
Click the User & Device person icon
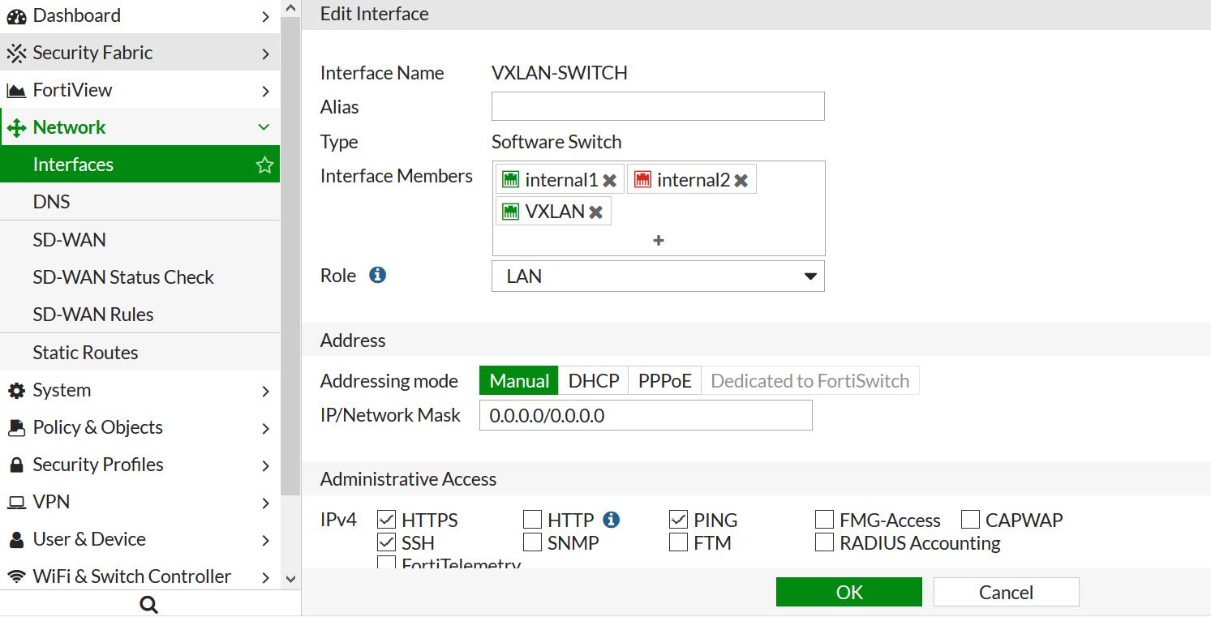[16, 540]
